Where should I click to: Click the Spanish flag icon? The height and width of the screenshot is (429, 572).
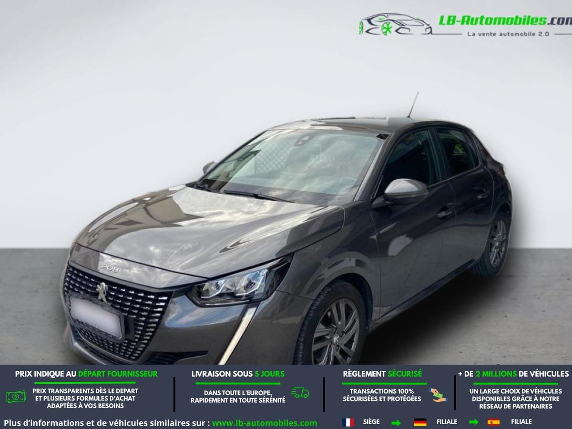[x=493, y=422]
